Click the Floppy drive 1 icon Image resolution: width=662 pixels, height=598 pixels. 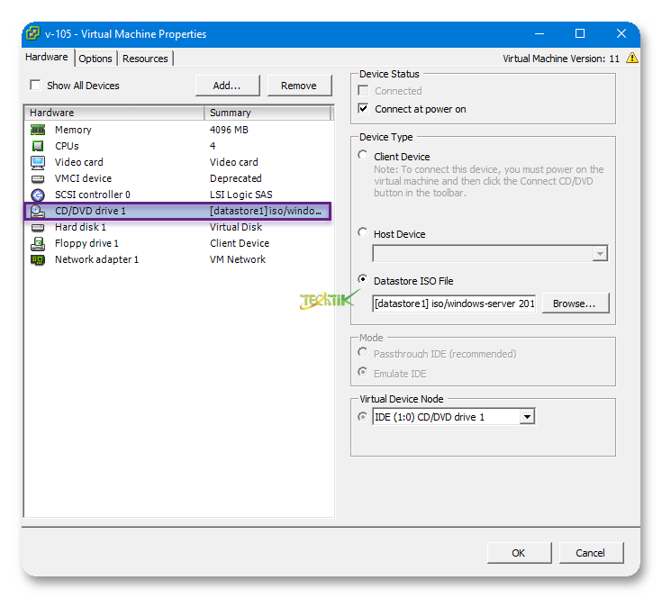(38, 243)
